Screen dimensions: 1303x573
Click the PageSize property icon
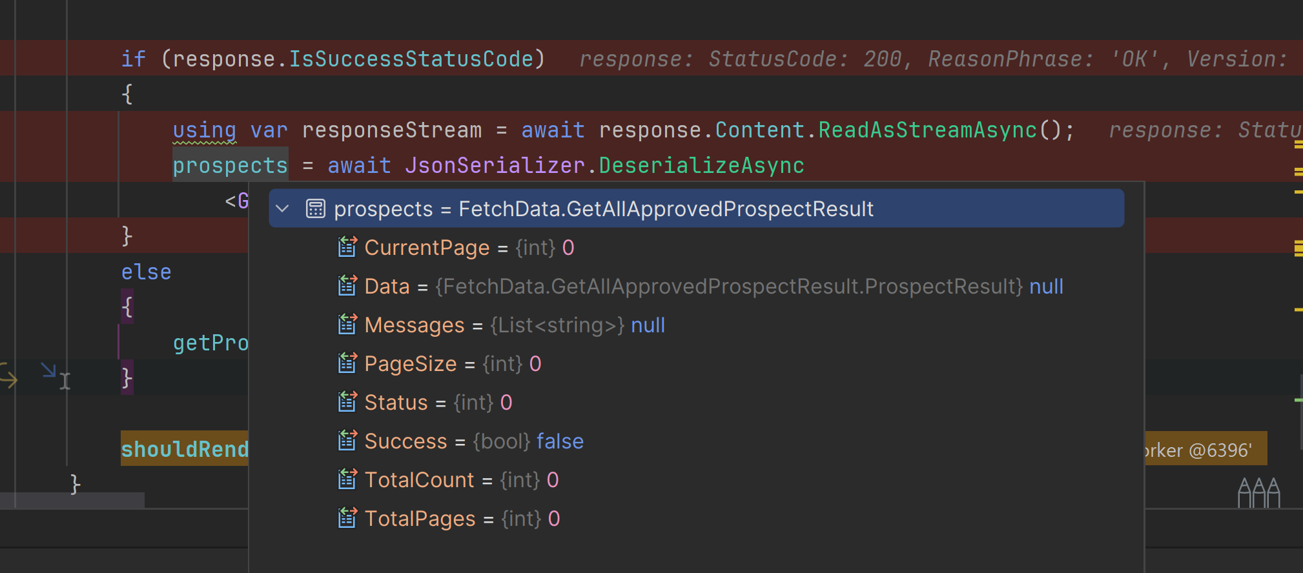pyautogui.click(x=347, y=363)
